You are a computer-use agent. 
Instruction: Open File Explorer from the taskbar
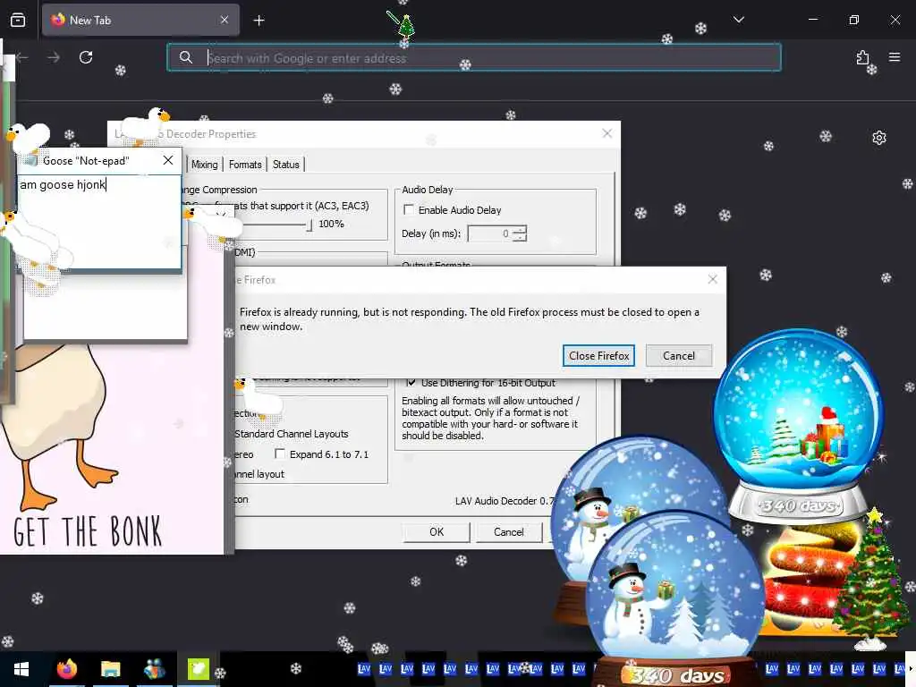[110, 669]
